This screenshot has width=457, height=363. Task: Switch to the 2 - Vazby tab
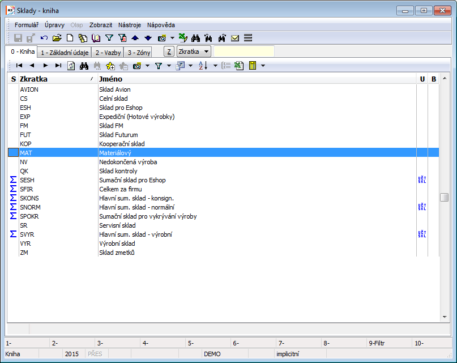click(108, 52)
